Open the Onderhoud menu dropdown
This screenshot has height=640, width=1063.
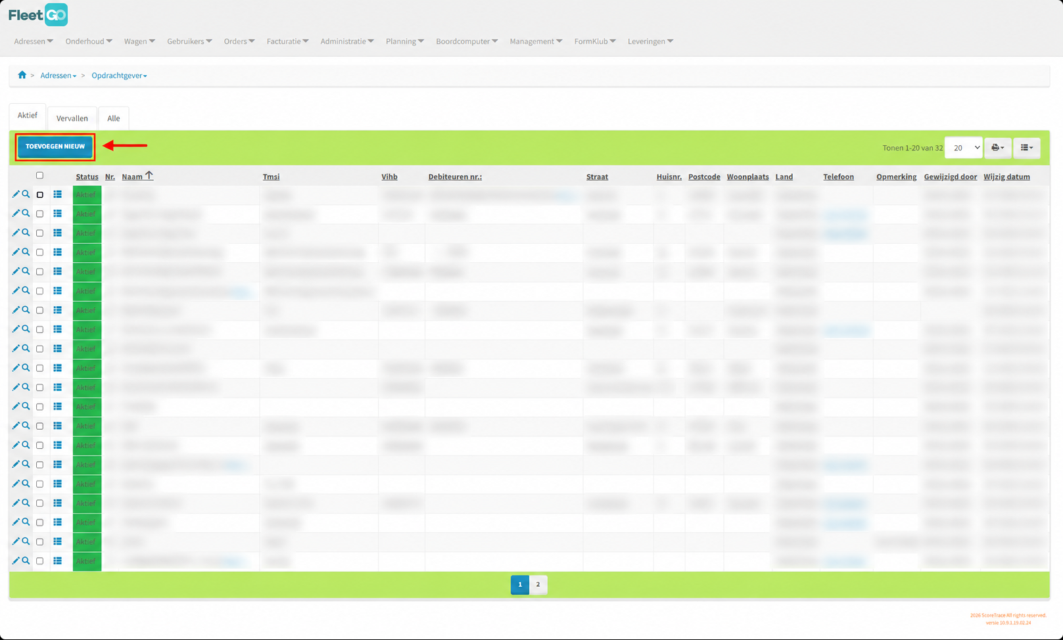pos(89,41)
